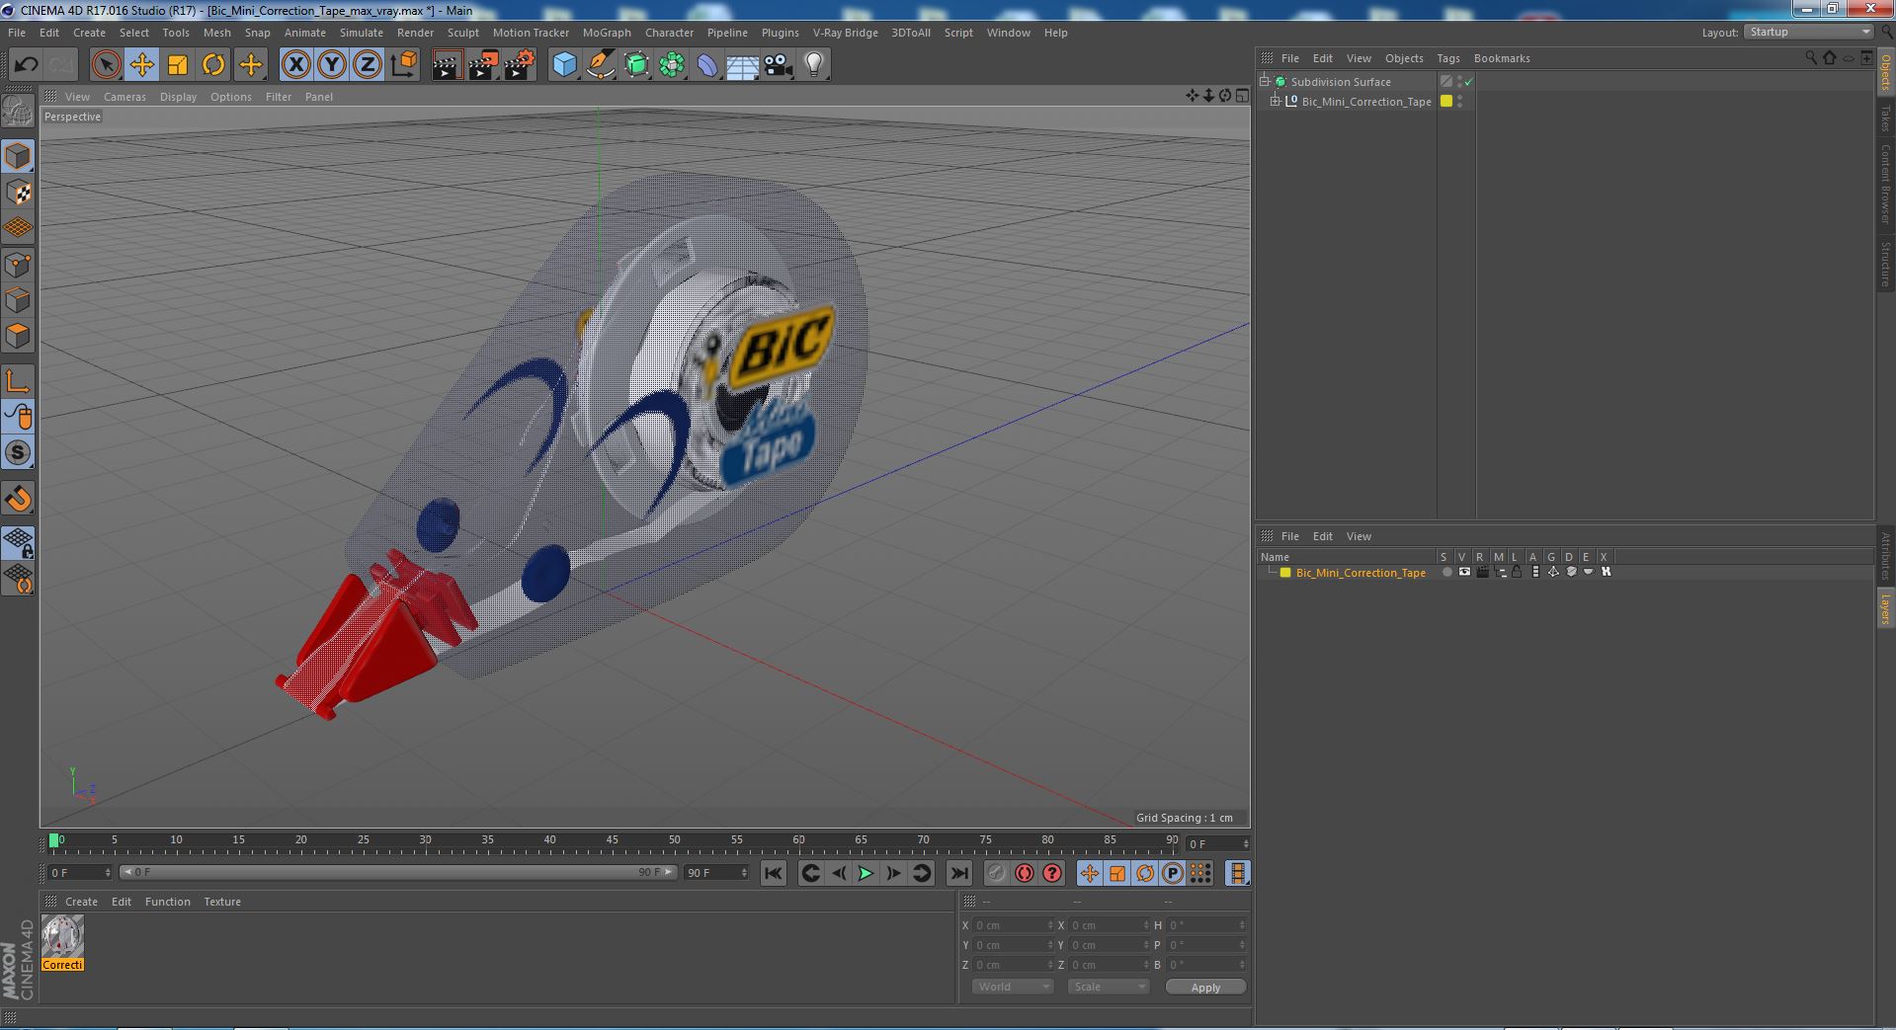Click the Bic_Mini_Correction_Tape yellow layer swatch
The width and height of the screenshot is (1896, 1030).
[1446, 101]
